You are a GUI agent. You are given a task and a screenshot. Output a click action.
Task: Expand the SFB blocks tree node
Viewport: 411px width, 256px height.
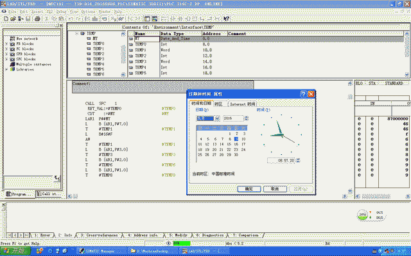6,54
